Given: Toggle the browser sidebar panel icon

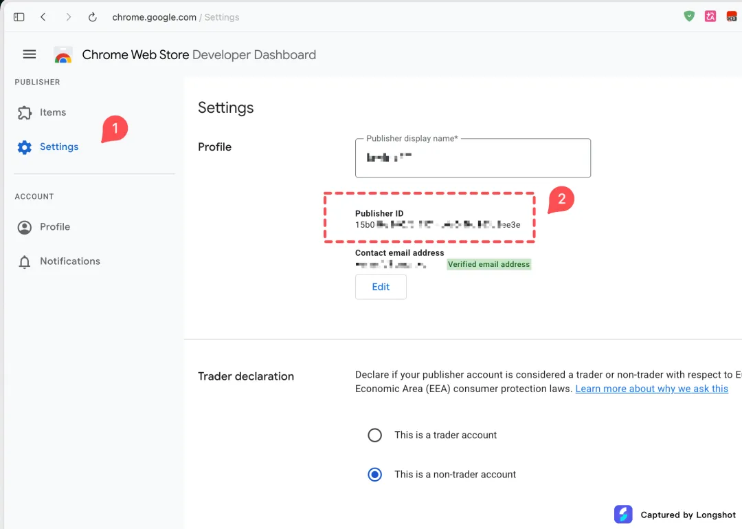Looking at the screenshot, I should [x=19, y=17].
